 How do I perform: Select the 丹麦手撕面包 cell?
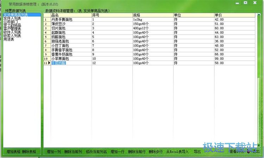click(71, 19)
